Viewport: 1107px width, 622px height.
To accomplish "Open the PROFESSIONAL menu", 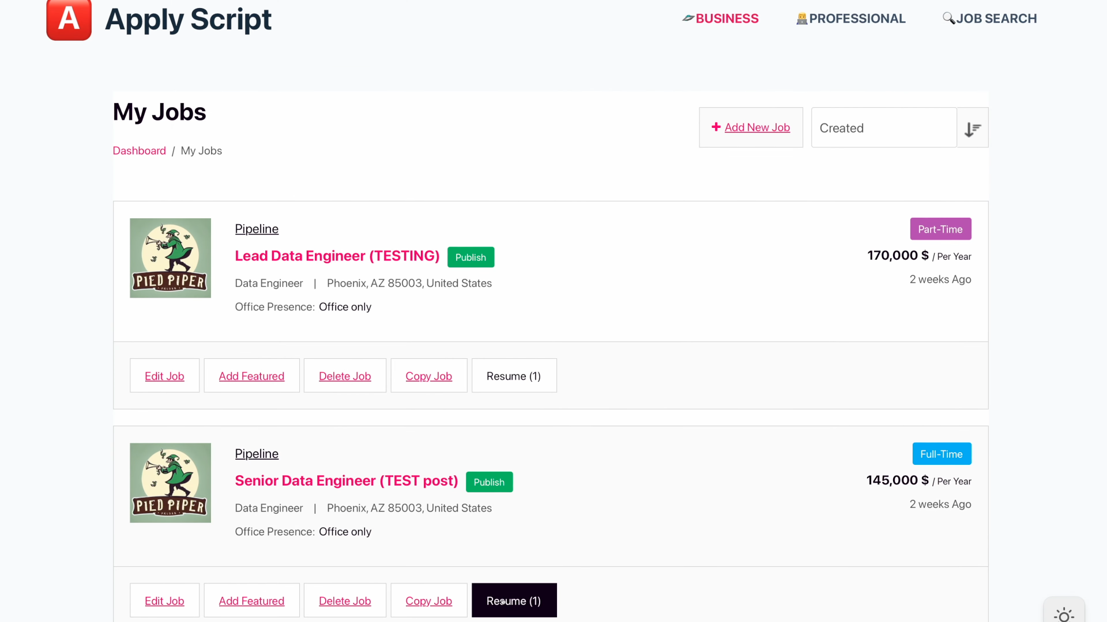I will tap(851, 18).
